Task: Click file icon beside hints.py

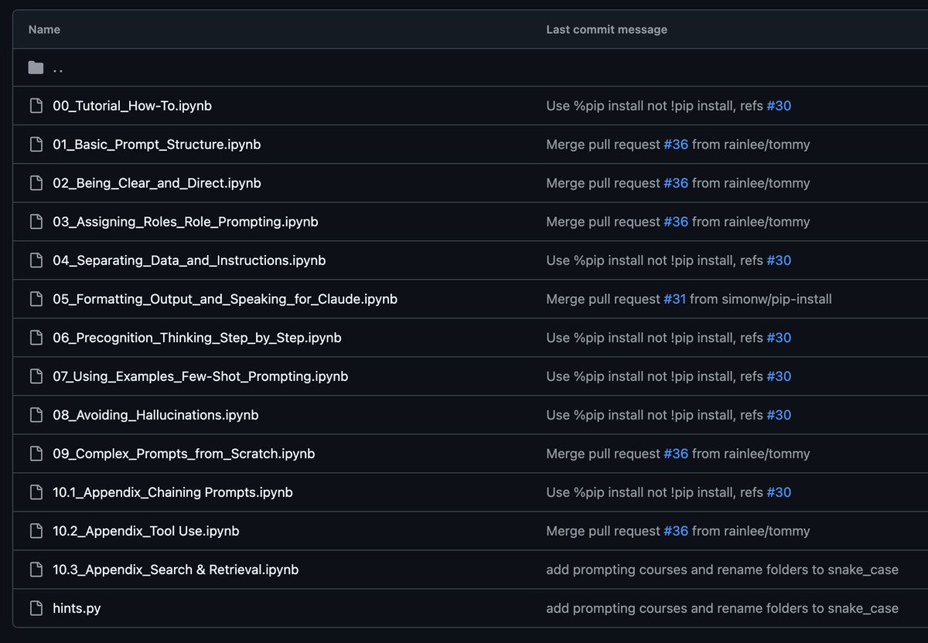Action: click(x=36, y=608)
